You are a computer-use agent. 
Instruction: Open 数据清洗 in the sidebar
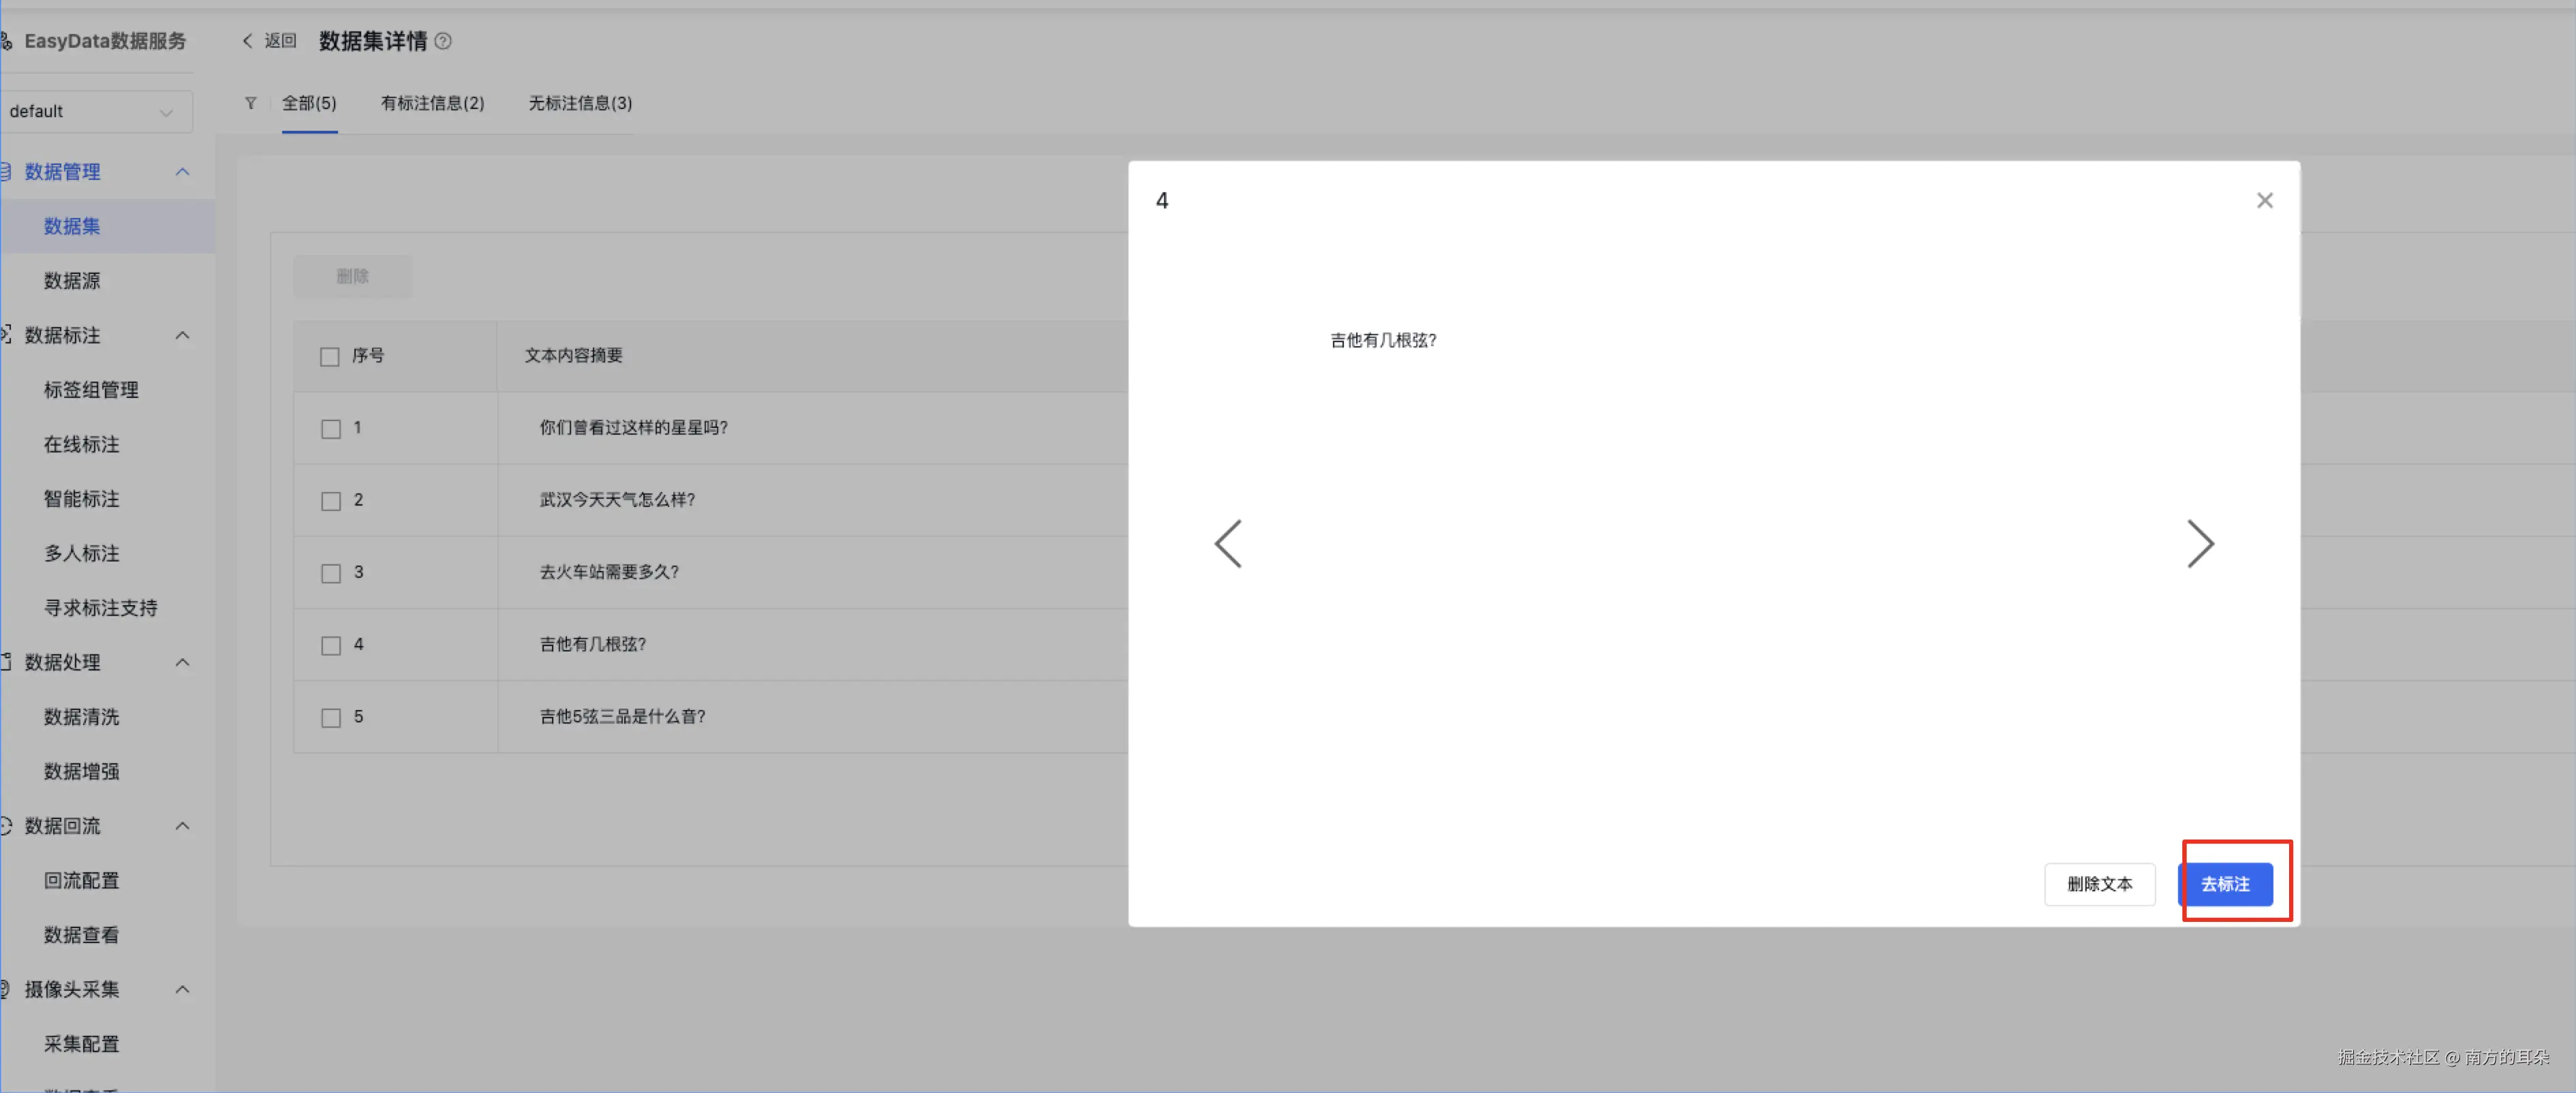(x=81, y=717)
